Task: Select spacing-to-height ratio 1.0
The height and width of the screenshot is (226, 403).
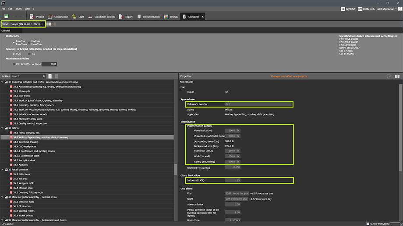Action: coord(28,54)
